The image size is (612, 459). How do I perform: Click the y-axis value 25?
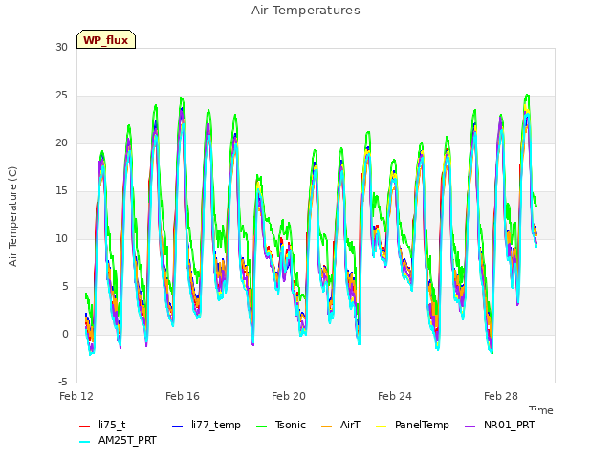point(61,96)
